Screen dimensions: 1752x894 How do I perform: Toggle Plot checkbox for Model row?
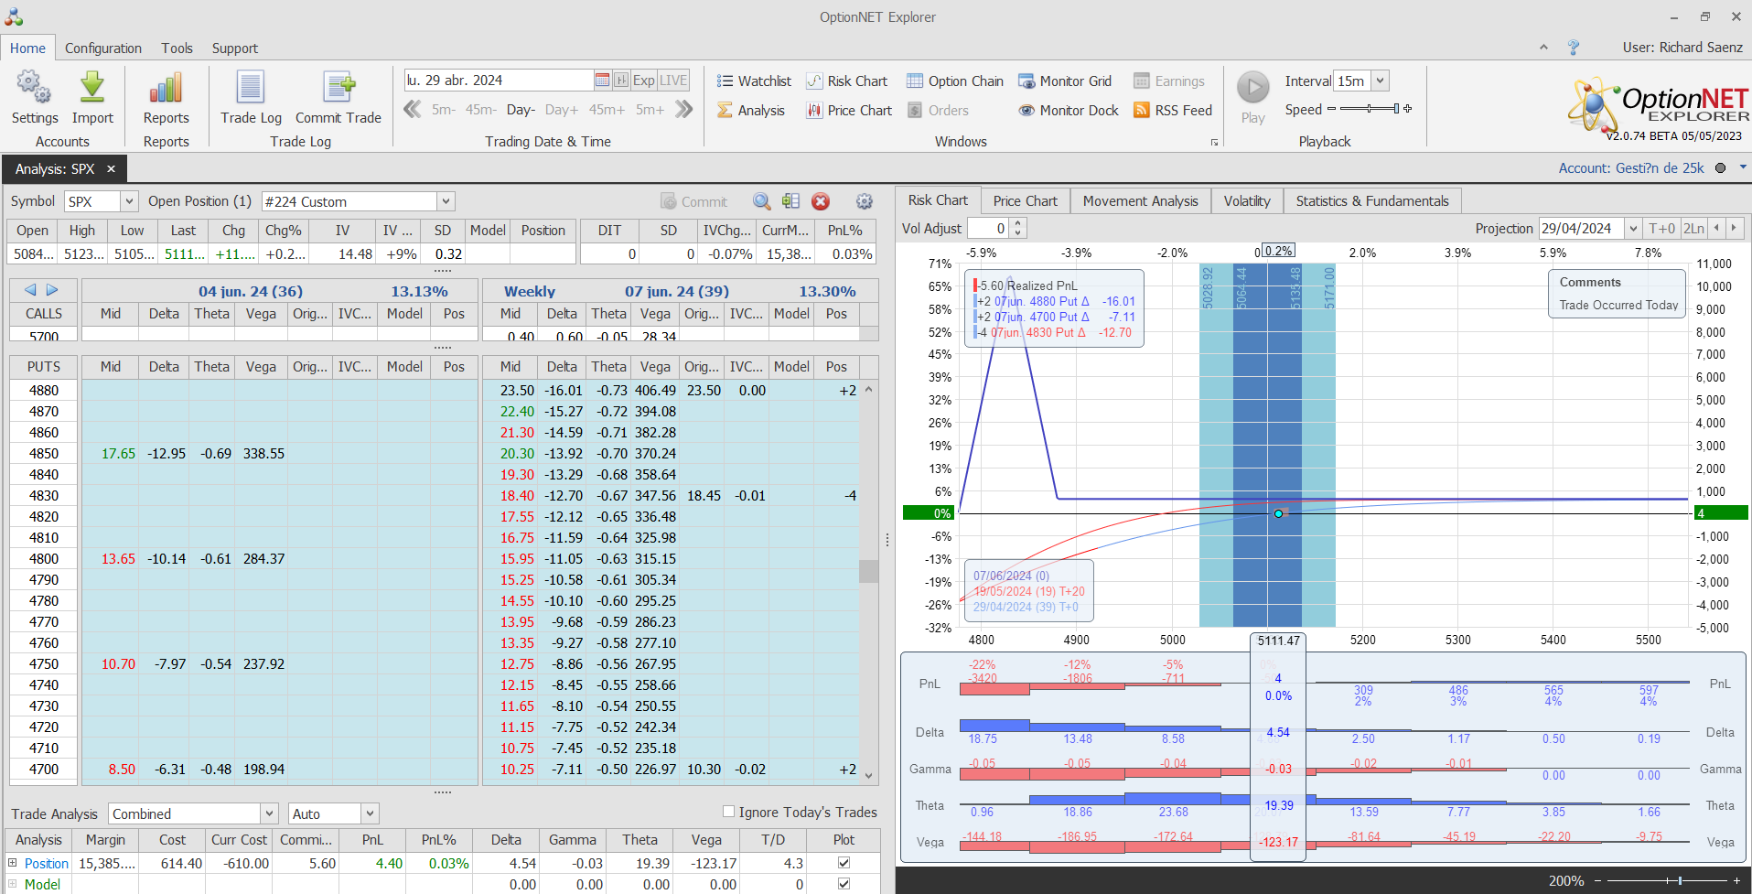pos(844,884)
